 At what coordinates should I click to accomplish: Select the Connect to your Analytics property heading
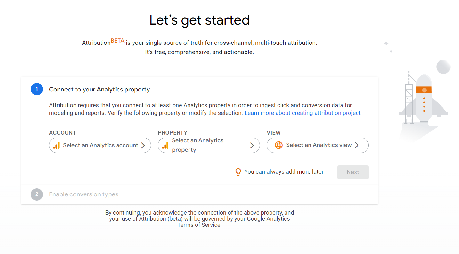tap(99, 90)
